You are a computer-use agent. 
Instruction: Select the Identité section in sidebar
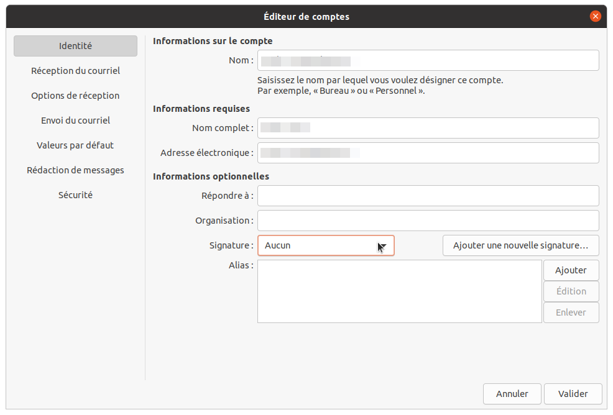tap(75, 46)
